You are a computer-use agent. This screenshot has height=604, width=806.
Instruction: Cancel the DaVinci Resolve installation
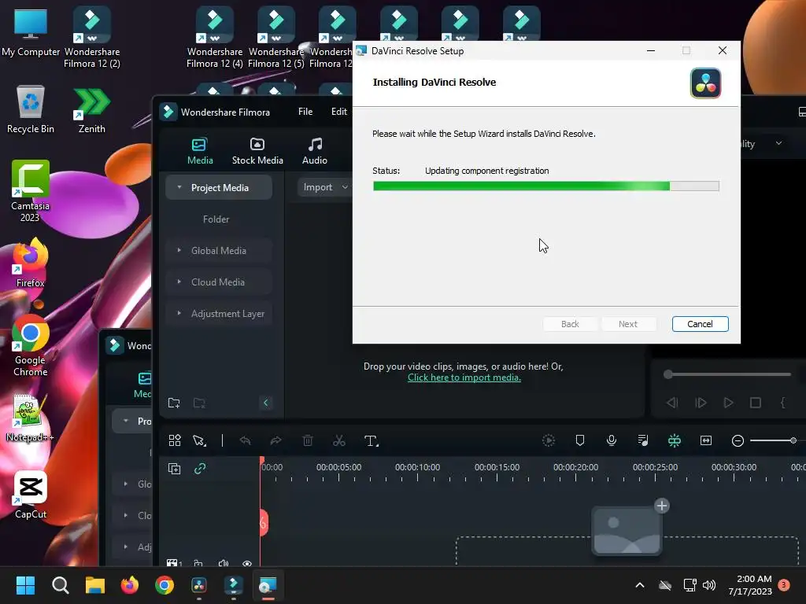pos(700,324)
